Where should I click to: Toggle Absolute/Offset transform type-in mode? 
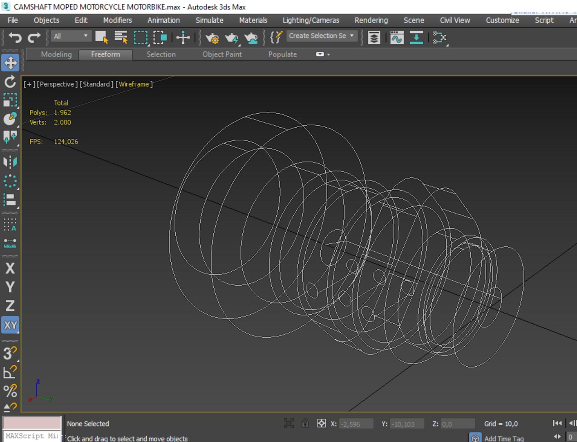tap(322, 424)
